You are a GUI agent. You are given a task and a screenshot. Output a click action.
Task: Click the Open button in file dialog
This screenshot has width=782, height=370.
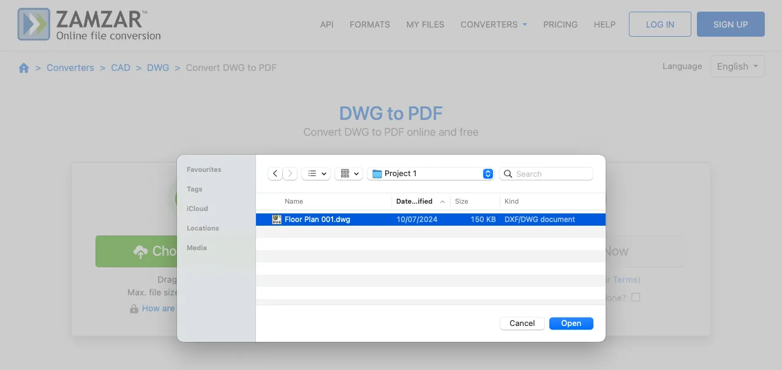pos(571,324)
